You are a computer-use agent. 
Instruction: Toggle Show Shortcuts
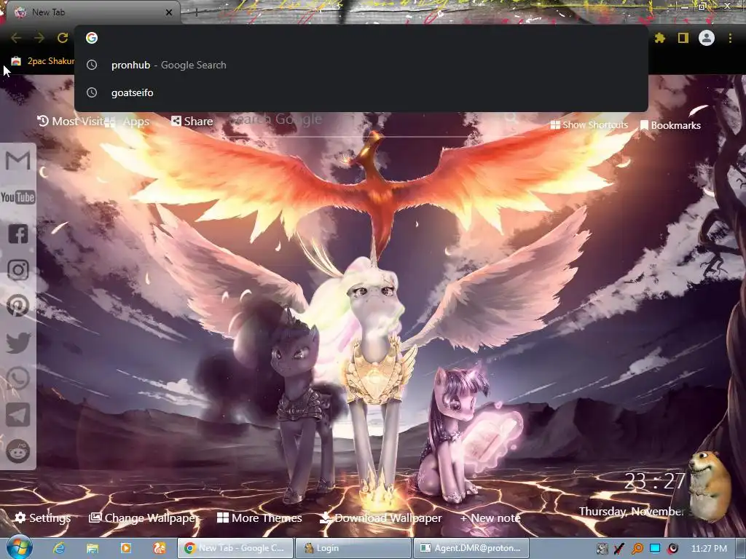(589, 125)
